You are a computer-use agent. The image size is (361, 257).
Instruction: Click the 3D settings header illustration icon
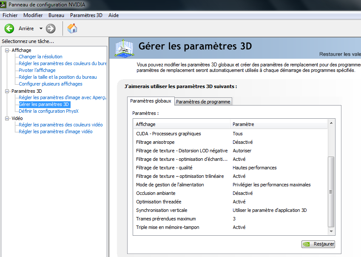(124, 48)
